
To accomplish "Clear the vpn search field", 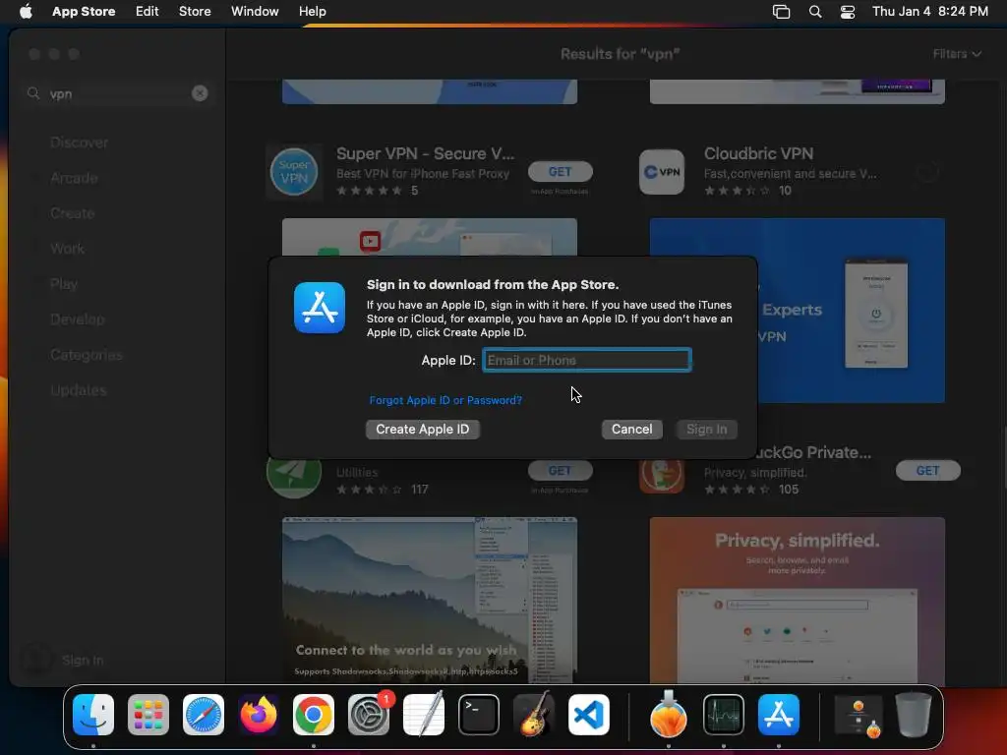I will pyautogui.click(x=200, y=93).
